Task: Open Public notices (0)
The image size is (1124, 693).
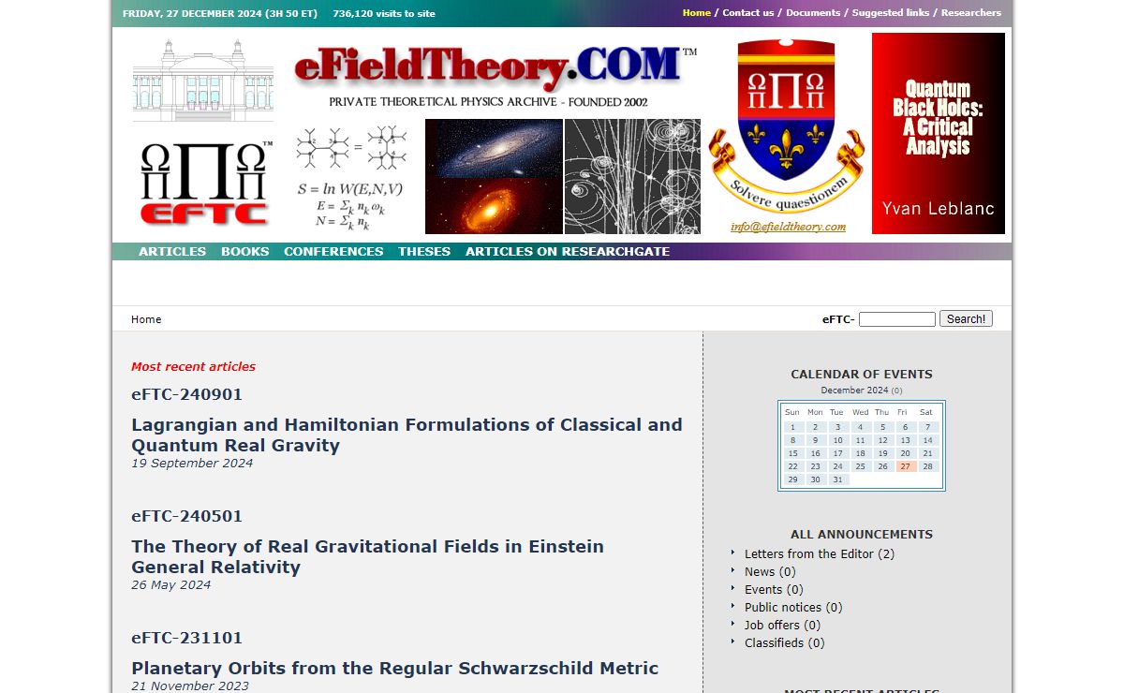Action: point(793,608)
